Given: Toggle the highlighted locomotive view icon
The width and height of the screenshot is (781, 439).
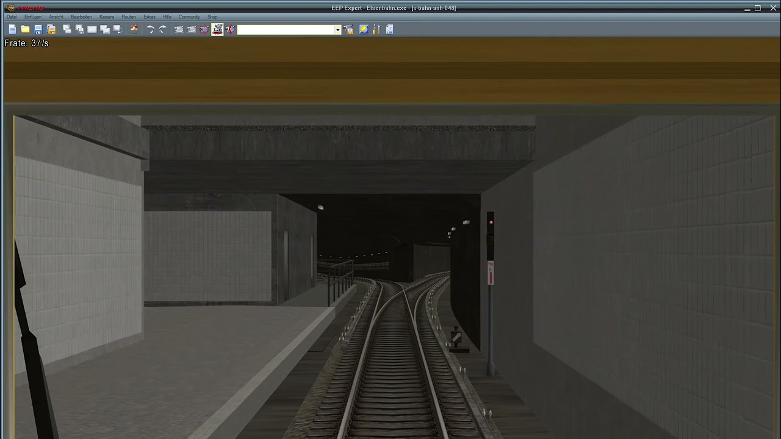Looking at the screenshot, I should 217,29.
